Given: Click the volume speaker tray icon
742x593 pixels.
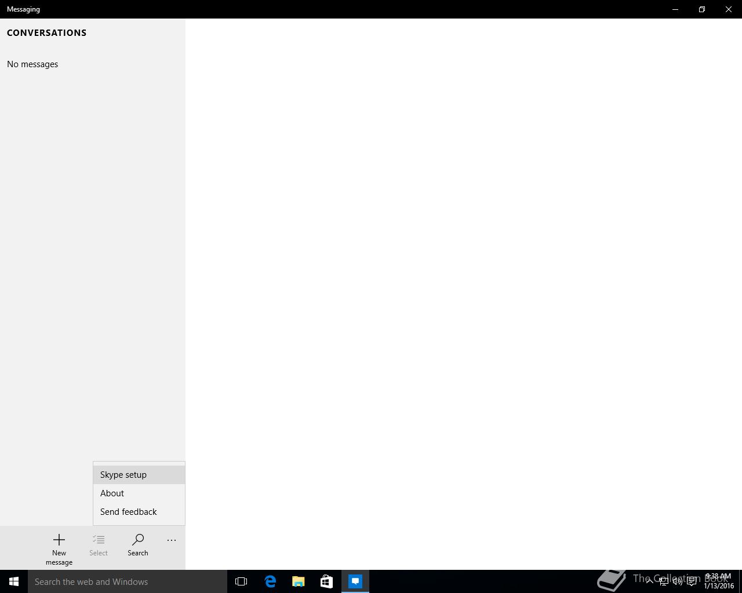Looking at the screenshot, I should (x=678, y=581).
